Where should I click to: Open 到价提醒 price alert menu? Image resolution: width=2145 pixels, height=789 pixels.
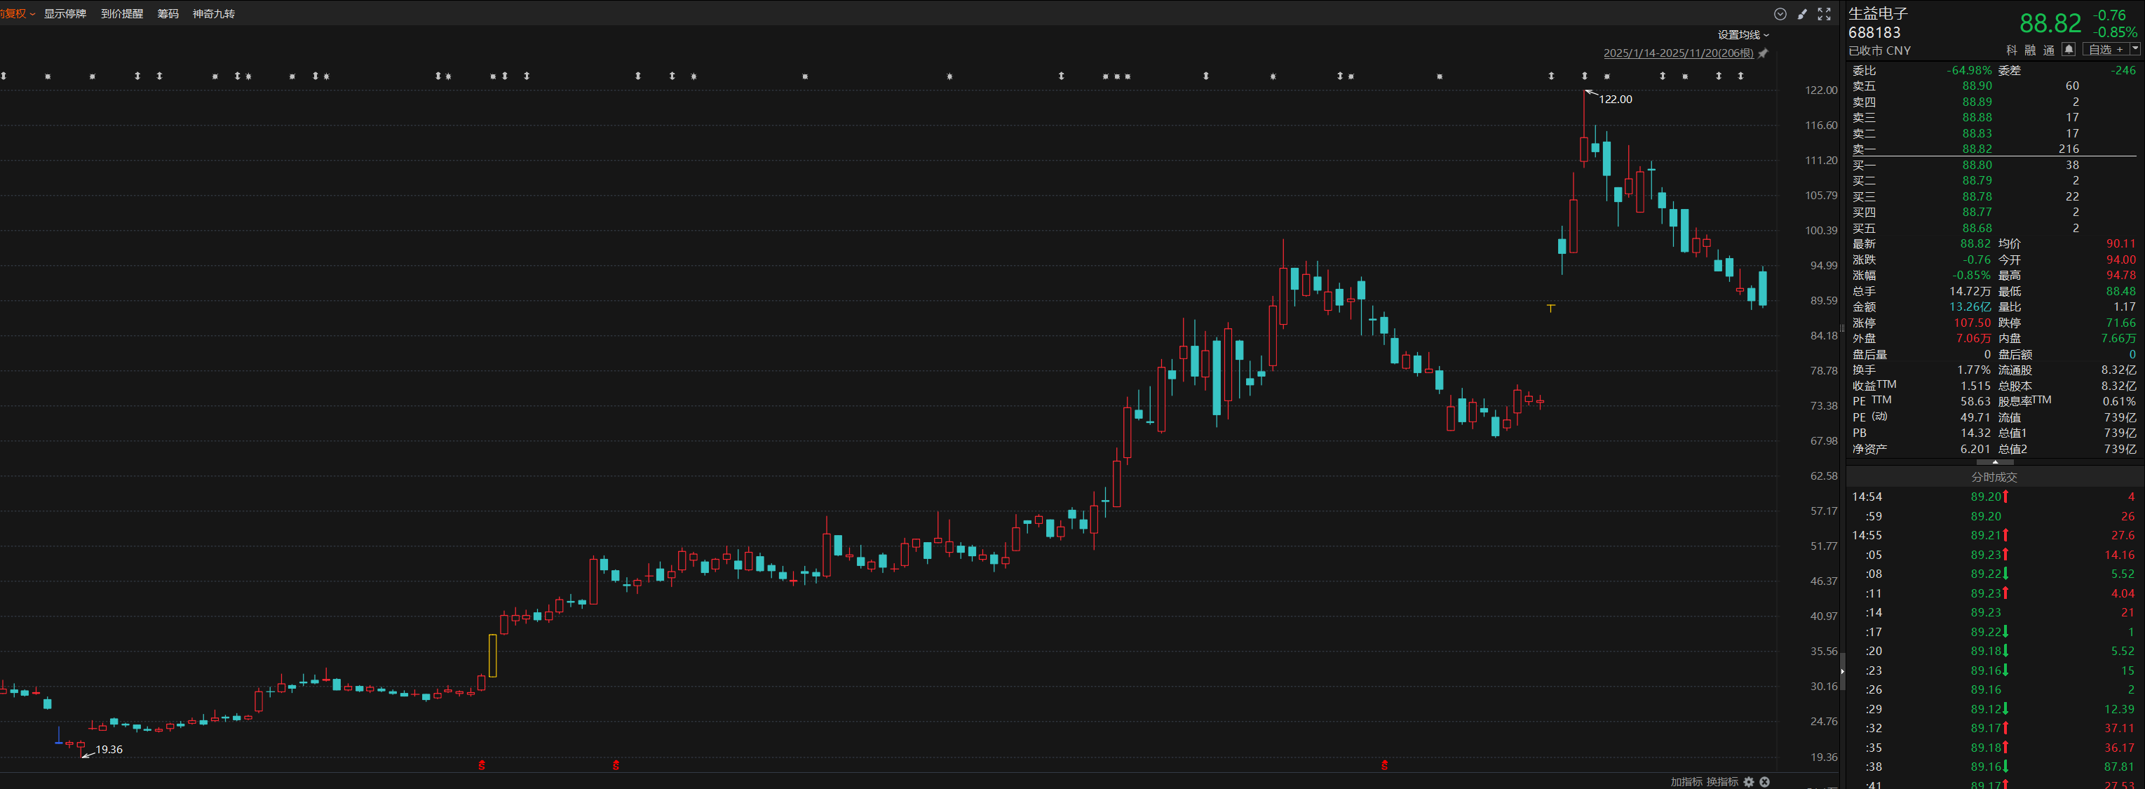(x=121, y=14)
